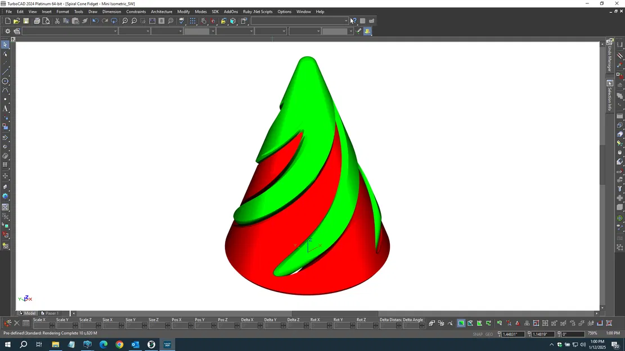Open the last gray swatch dropdown arrow

(351, 31)
